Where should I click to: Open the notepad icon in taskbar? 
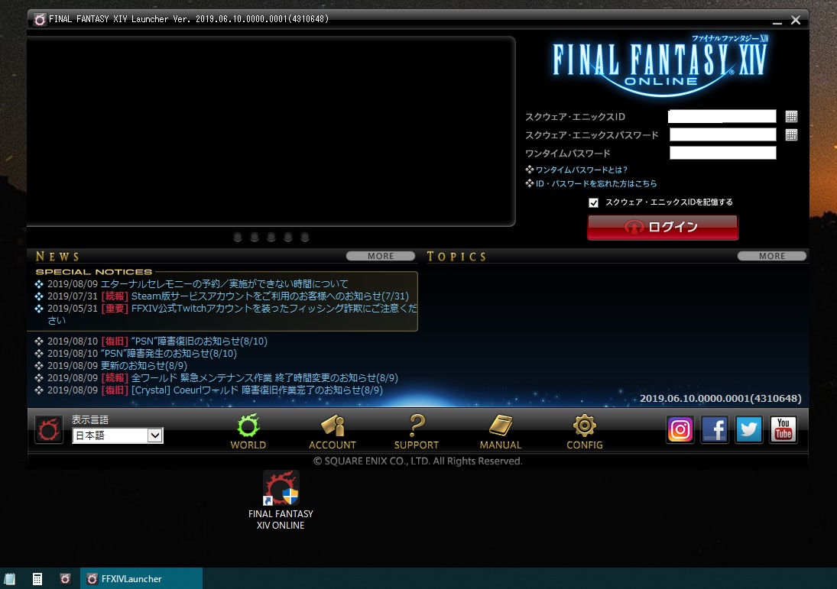point(10,579)
